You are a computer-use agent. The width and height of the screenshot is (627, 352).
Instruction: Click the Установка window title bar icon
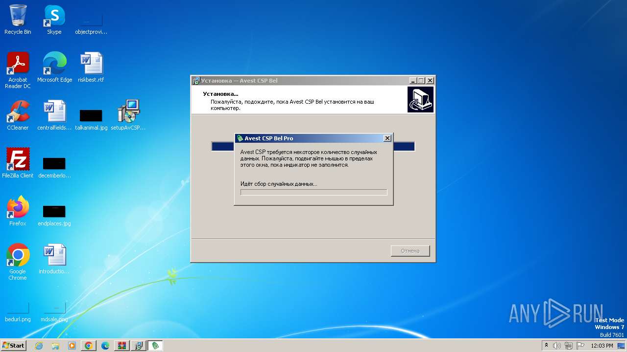[x=196, y=81]
